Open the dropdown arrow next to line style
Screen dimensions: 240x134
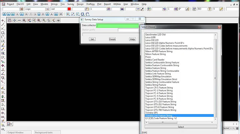138,9
